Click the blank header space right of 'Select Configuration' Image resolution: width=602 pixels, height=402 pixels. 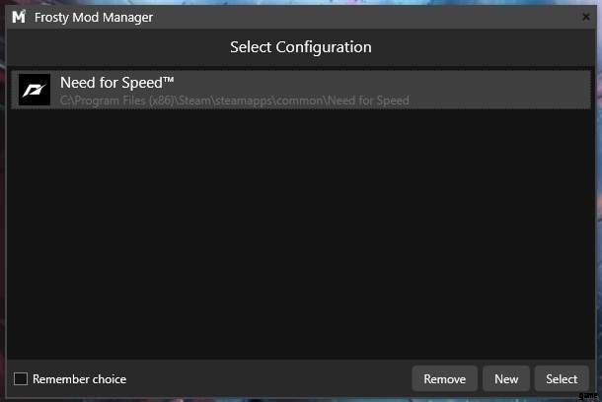[x=484, y=47]
